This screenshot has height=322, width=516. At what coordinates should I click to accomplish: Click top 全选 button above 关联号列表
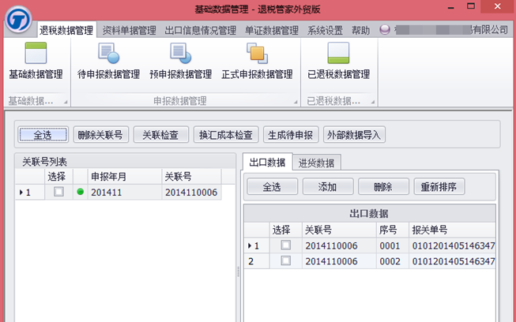[43, 134]
